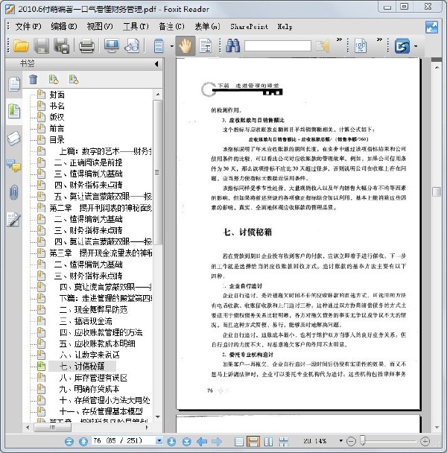447x453 pixels.
Task: Open a PDF with the folder icon
Action: point(21,45)
